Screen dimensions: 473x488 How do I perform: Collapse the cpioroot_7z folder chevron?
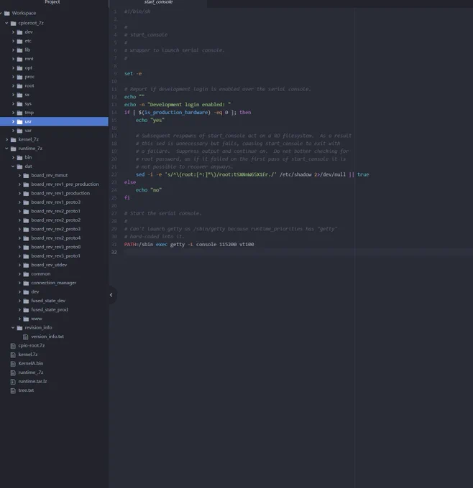(6, 23)
